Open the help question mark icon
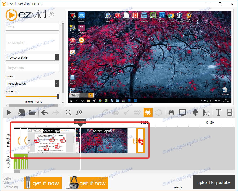This screenshot has width=238, height=191. (x=51, y=15)
